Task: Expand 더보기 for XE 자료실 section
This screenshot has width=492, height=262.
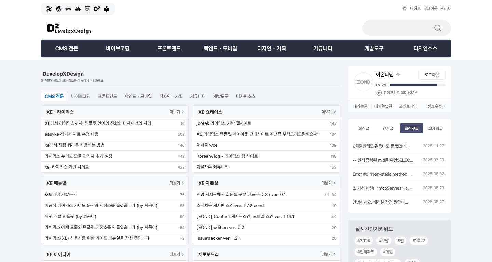Action: pyautogui.click(x=328, y=183)
